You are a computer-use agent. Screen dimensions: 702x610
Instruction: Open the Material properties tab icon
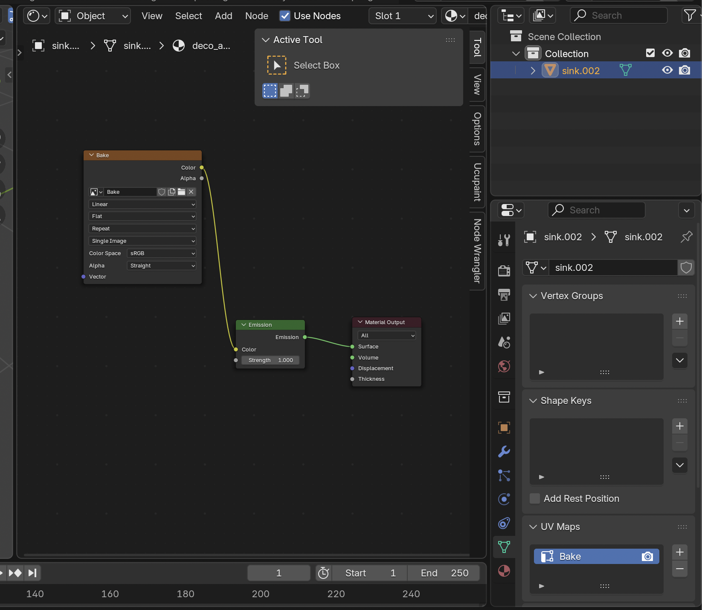click(504, 571)
